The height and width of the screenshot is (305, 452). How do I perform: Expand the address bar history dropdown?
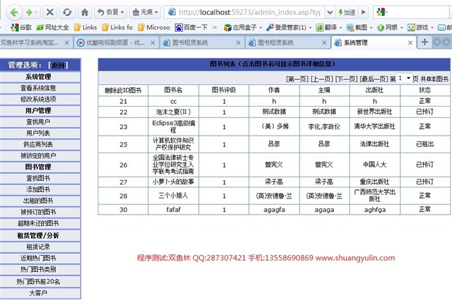click(x=330, y=12)
